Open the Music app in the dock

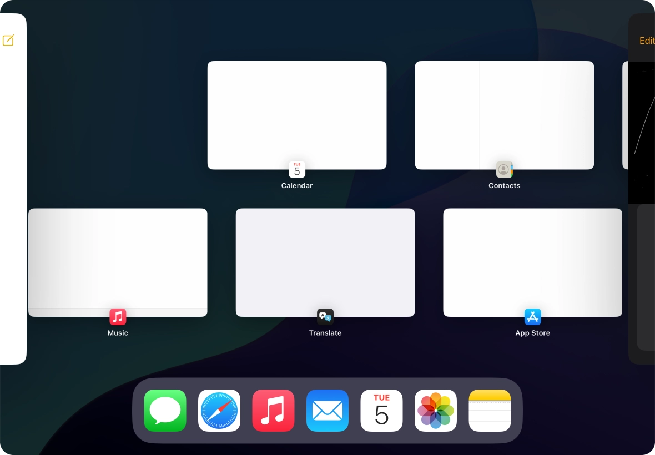273,411
